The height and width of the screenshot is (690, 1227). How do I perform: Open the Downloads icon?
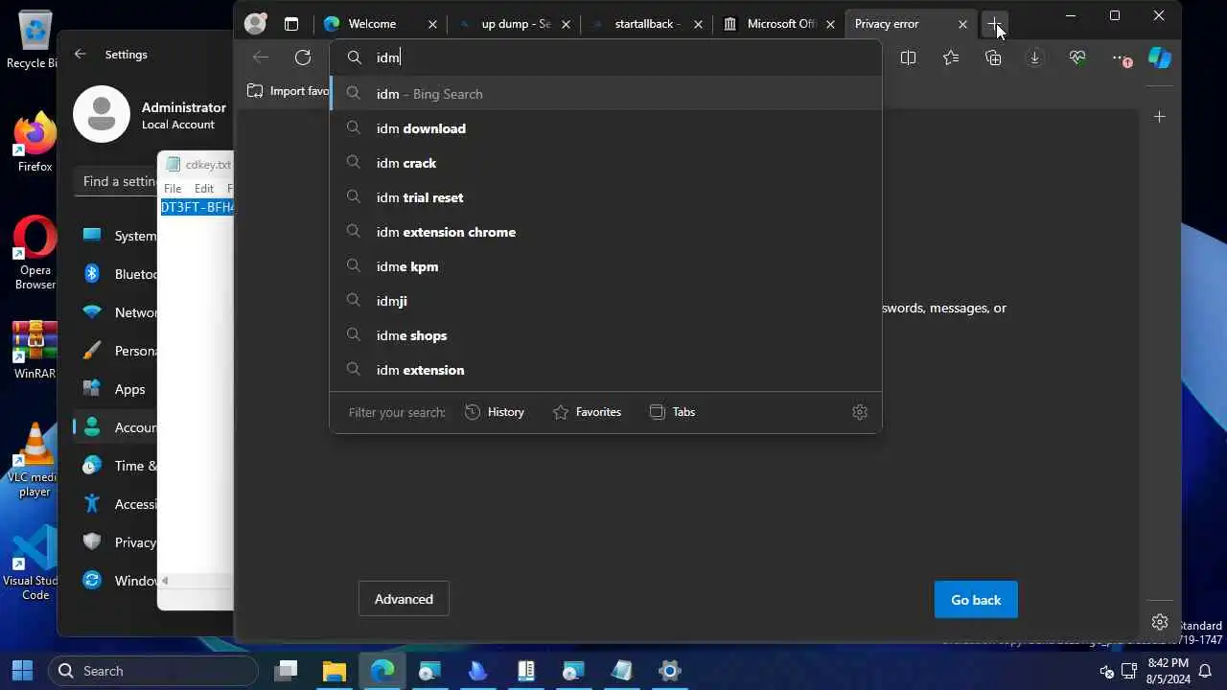click(x=1035, y=58)
